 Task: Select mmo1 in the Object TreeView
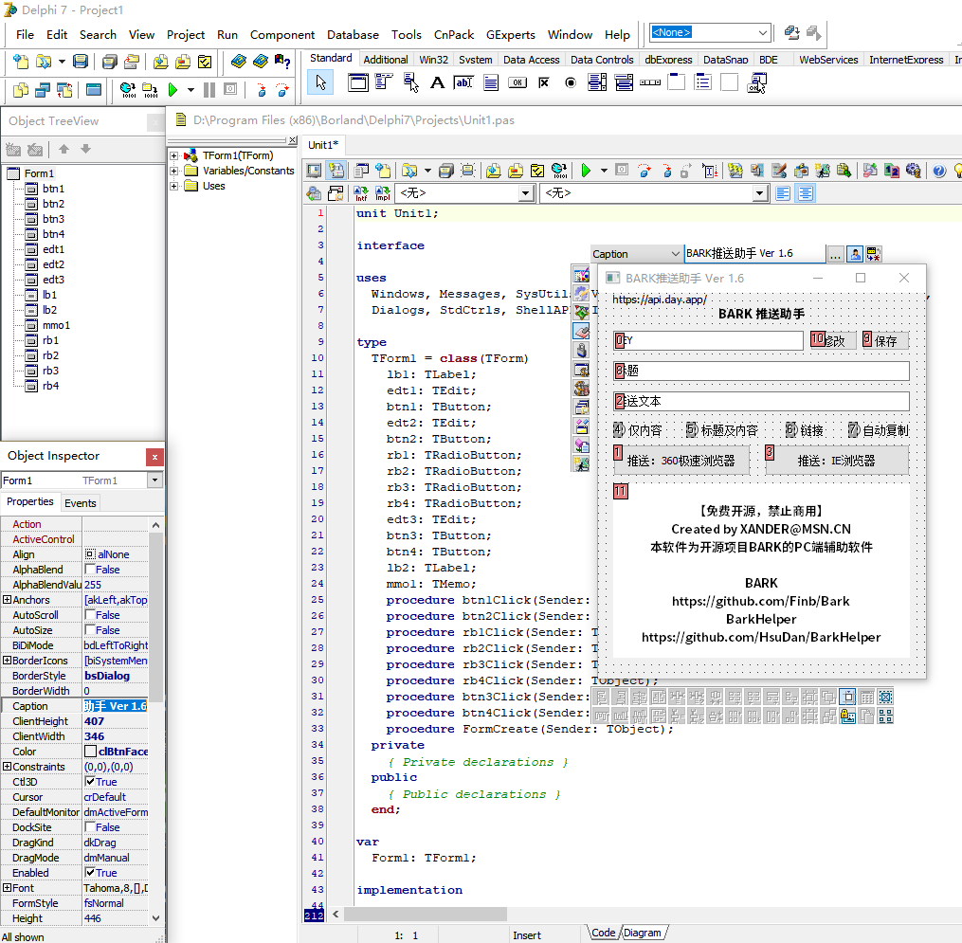coord(56,325)
